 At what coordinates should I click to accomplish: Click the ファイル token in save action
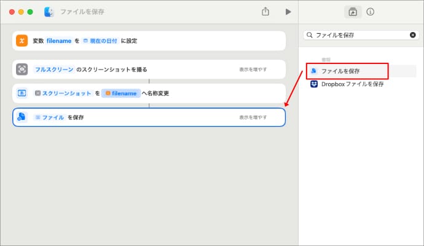pos(50,117)
